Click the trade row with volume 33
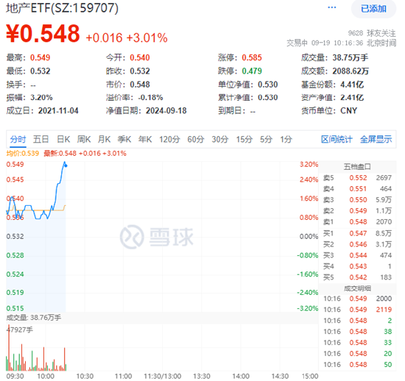 click(357, 343)
